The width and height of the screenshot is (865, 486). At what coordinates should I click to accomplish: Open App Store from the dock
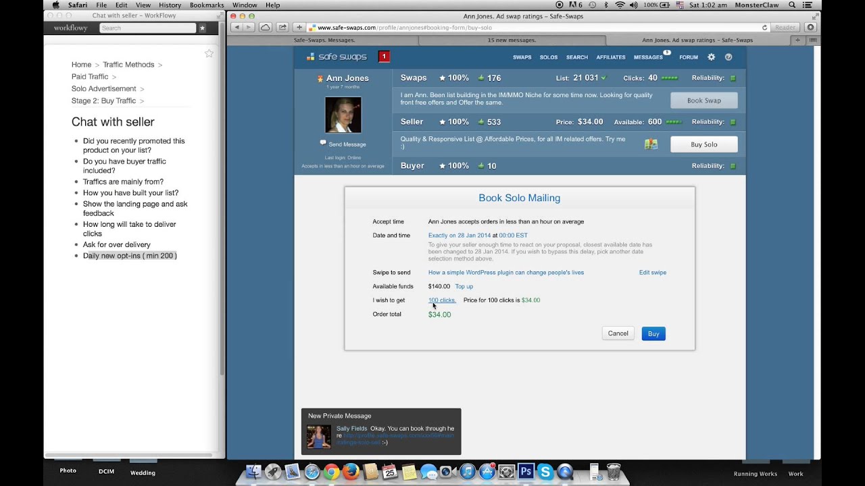[x=487, y=472]
